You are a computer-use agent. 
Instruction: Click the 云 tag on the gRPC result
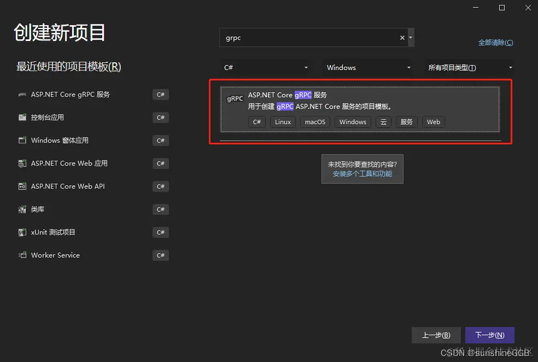(383, 122)
